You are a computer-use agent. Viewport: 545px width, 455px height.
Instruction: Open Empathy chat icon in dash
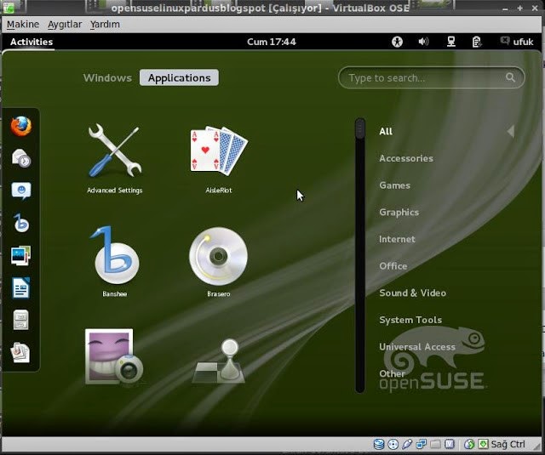(x=20, y=191)
